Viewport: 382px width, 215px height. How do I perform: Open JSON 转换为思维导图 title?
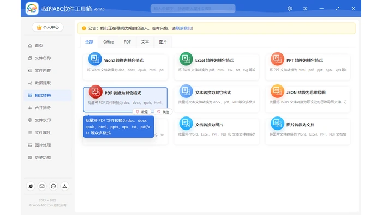(306, 93)
